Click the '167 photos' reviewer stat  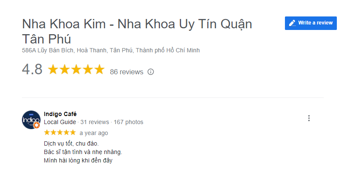tap(128, 122)
